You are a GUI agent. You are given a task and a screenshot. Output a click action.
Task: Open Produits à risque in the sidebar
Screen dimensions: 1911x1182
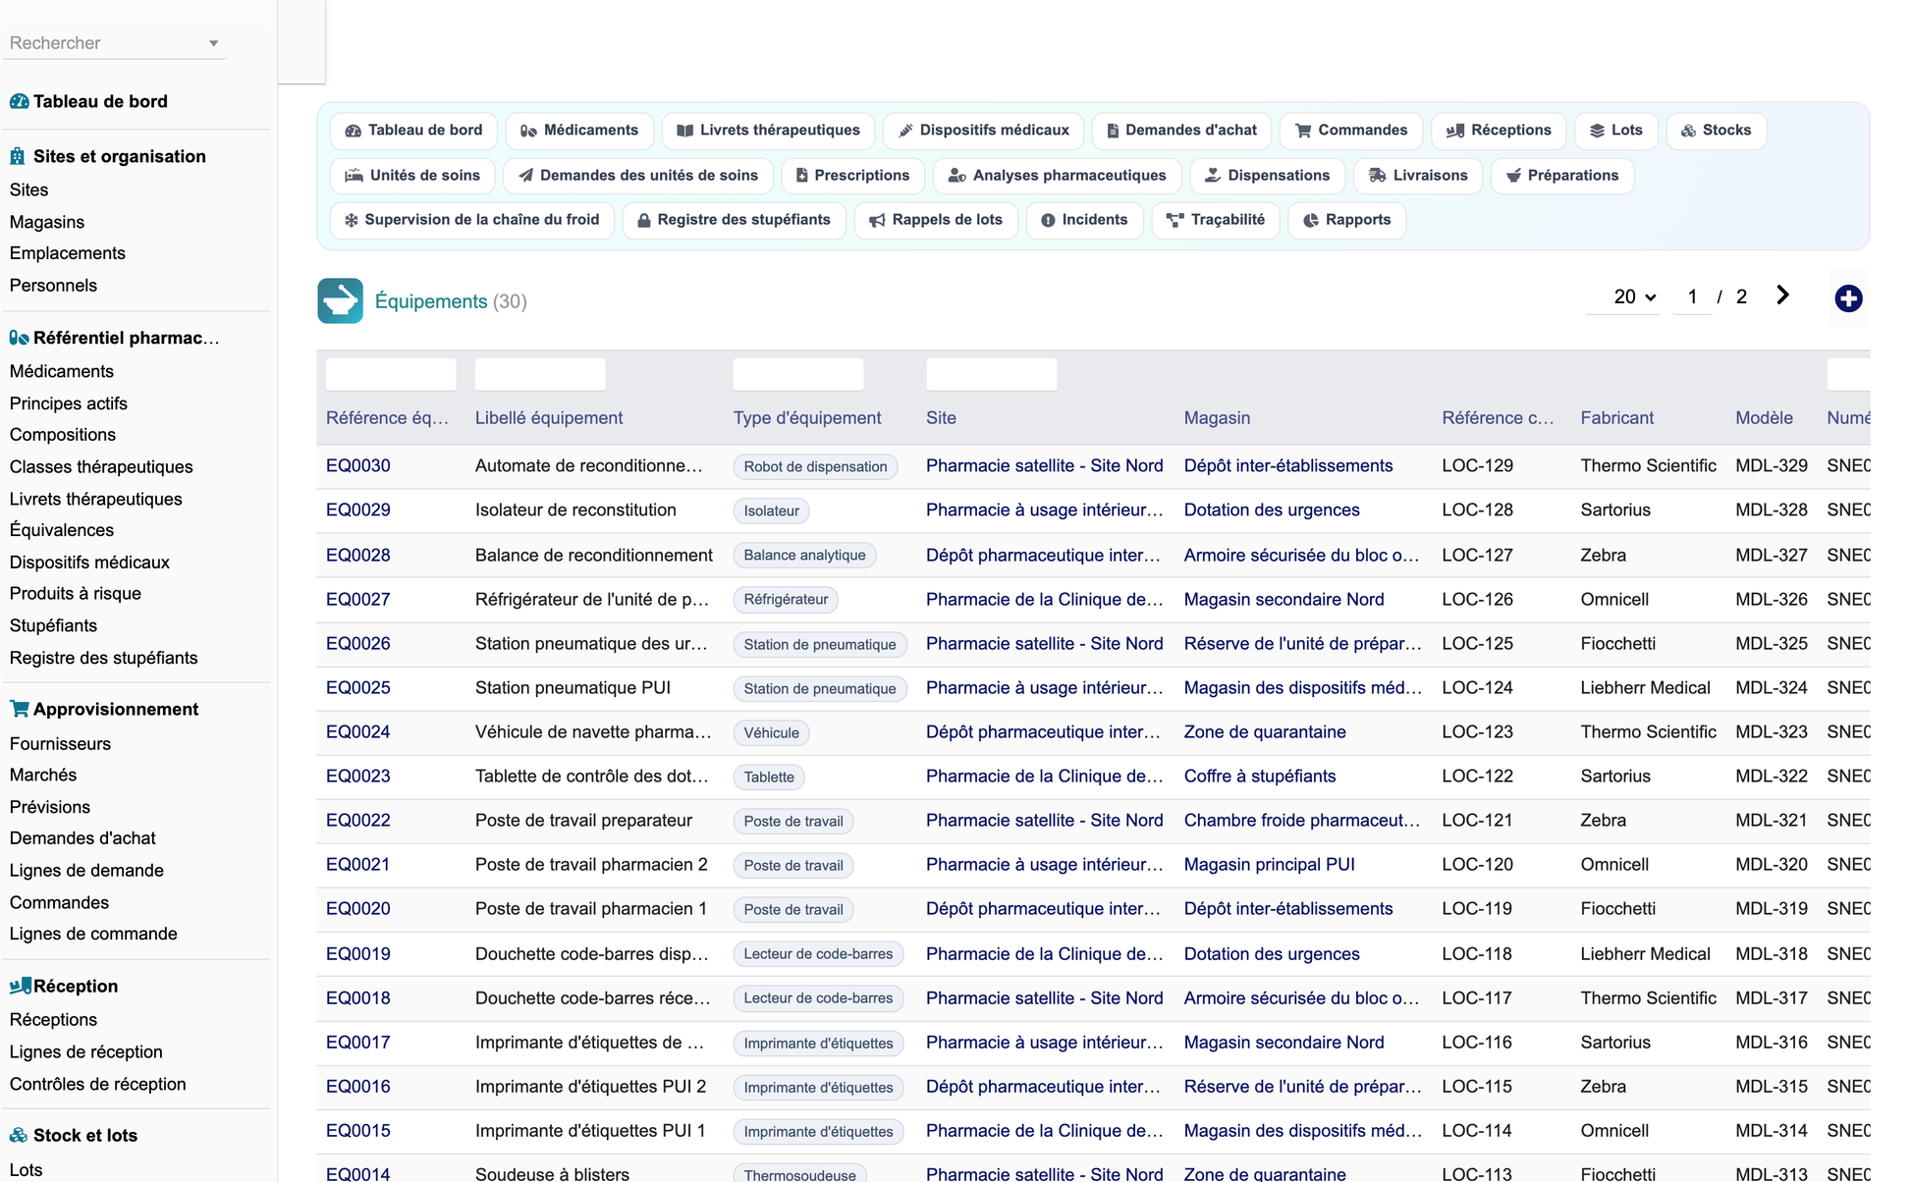point(76,593)
